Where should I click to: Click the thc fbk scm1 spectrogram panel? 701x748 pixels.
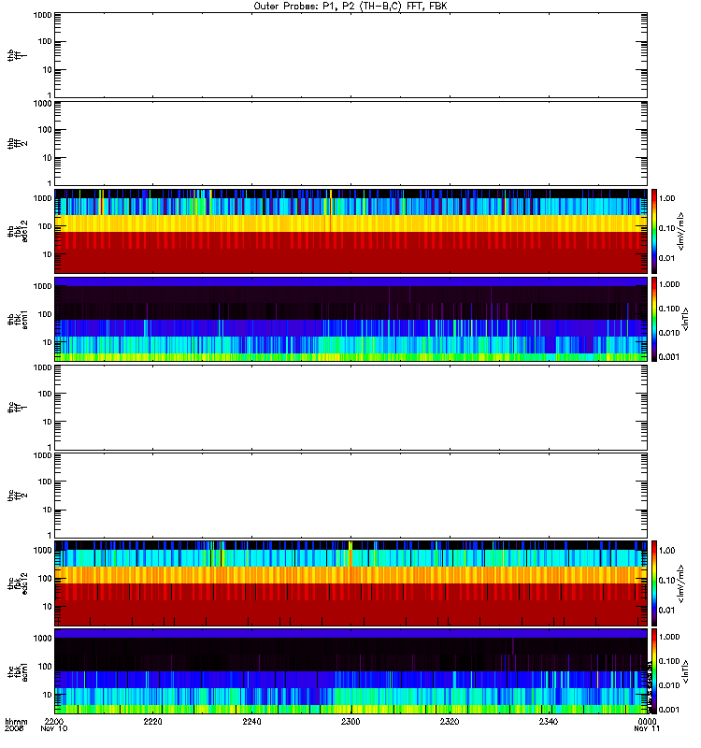tap(350, 671)
